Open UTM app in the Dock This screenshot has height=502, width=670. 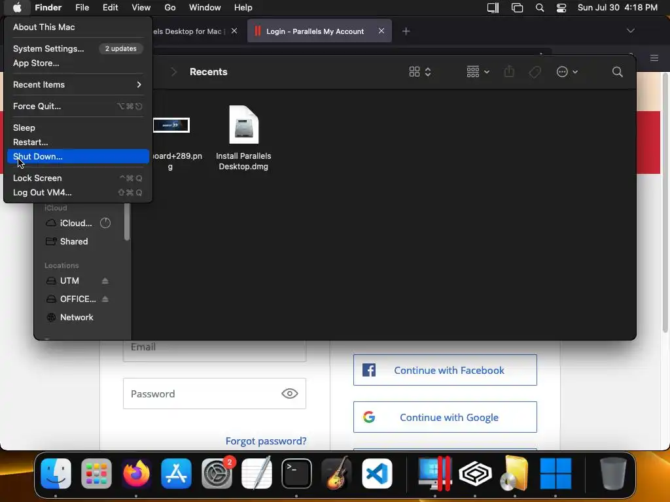(x=475, y=473)
